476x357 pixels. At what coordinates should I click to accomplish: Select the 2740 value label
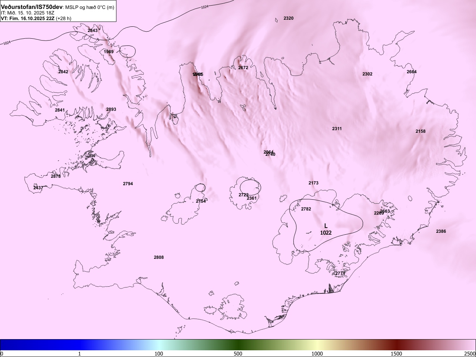point(270,154)
